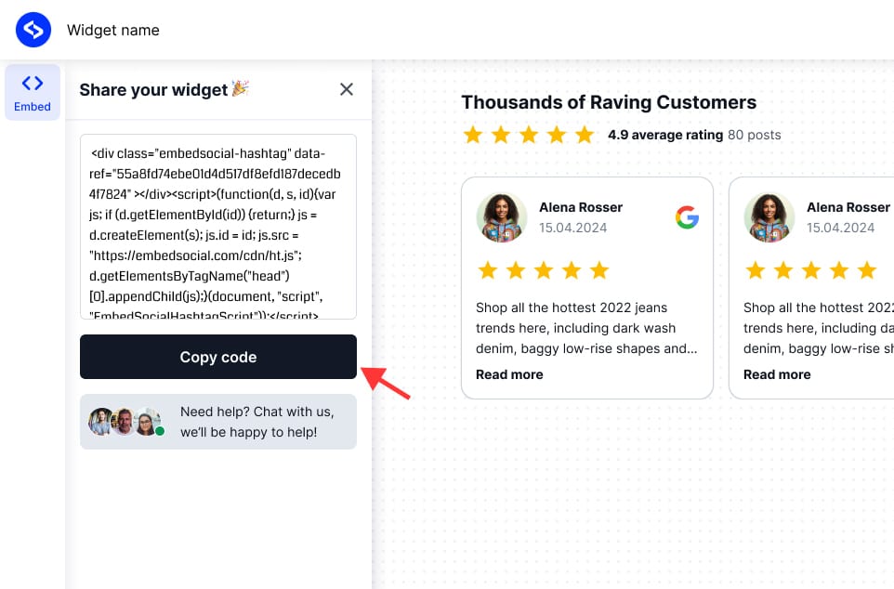Click the Google logo on the first review card
Image resolution: width=894 pixels, height=589 pixels.
687,217
